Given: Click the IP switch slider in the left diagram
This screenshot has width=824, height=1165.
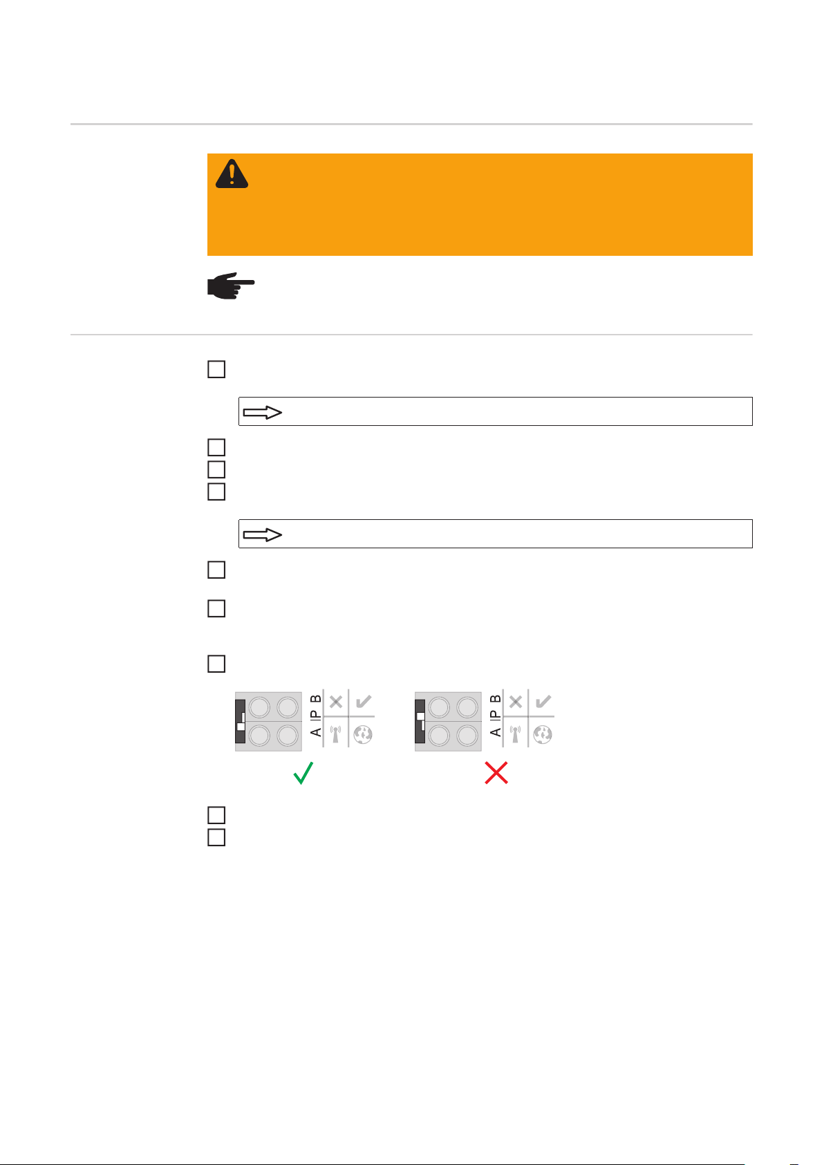Looking at the screenshot, I should coord(241,721).
